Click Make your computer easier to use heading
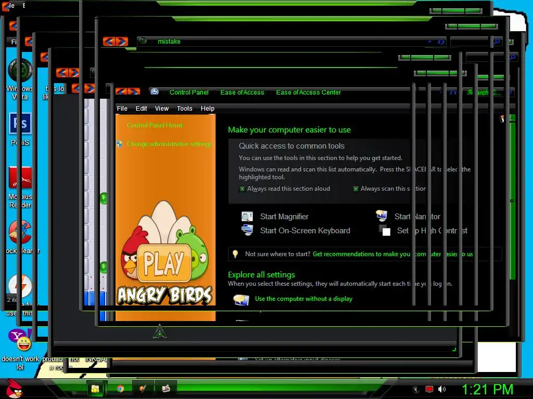Viewport: 533px width, 399px height. click(289, 129)
